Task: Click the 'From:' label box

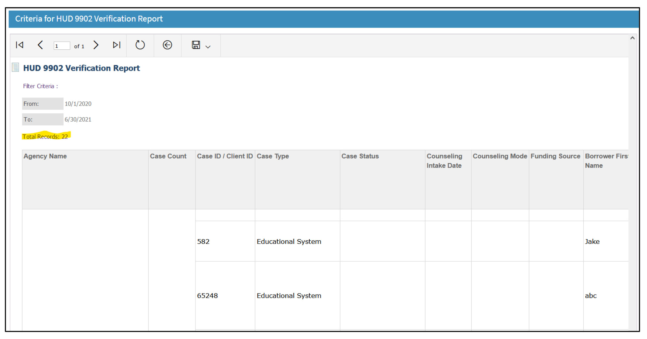Action: [x=43, y=104]
